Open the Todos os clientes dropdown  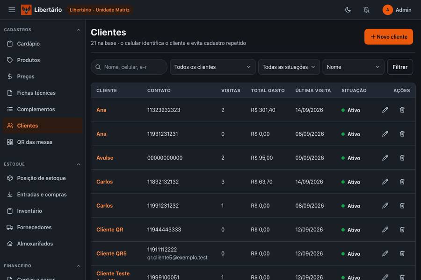213,67
